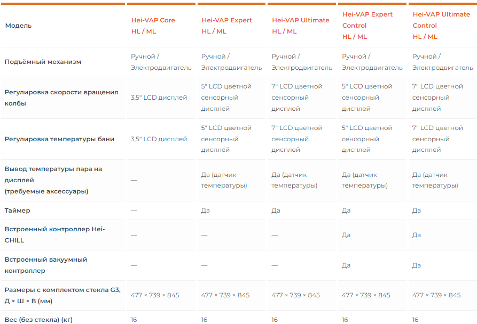
Task: Select the "Подъёмный механизм" row label
Action: [x=43, y=62]
